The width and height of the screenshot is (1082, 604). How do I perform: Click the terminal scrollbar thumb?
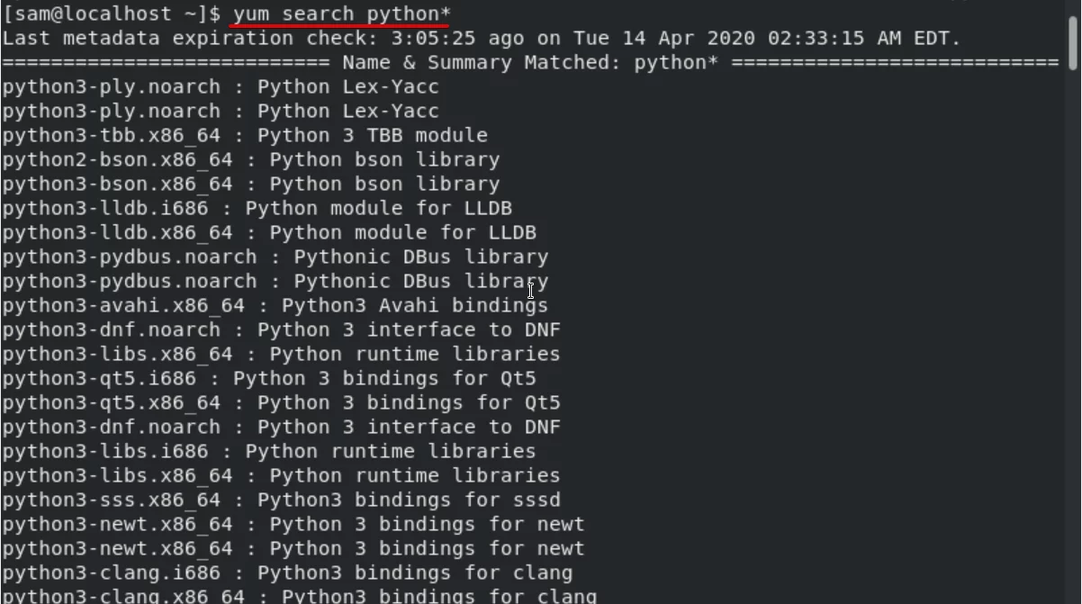1073,42
